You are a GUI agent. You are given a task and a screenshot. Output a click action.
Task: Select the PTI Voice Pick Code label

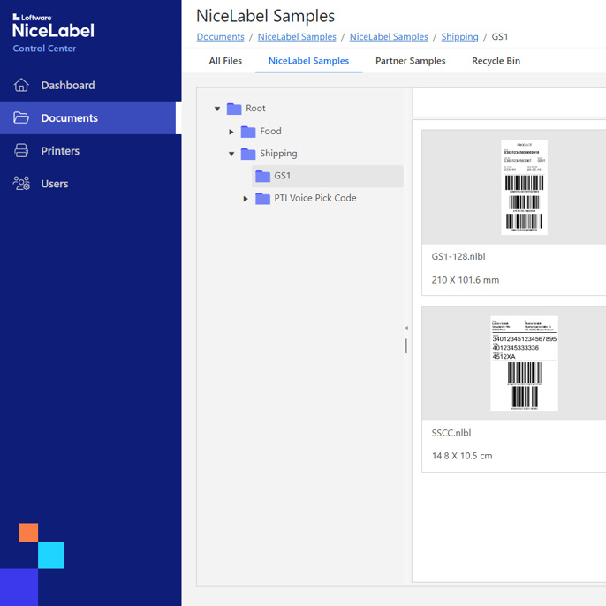315,198
